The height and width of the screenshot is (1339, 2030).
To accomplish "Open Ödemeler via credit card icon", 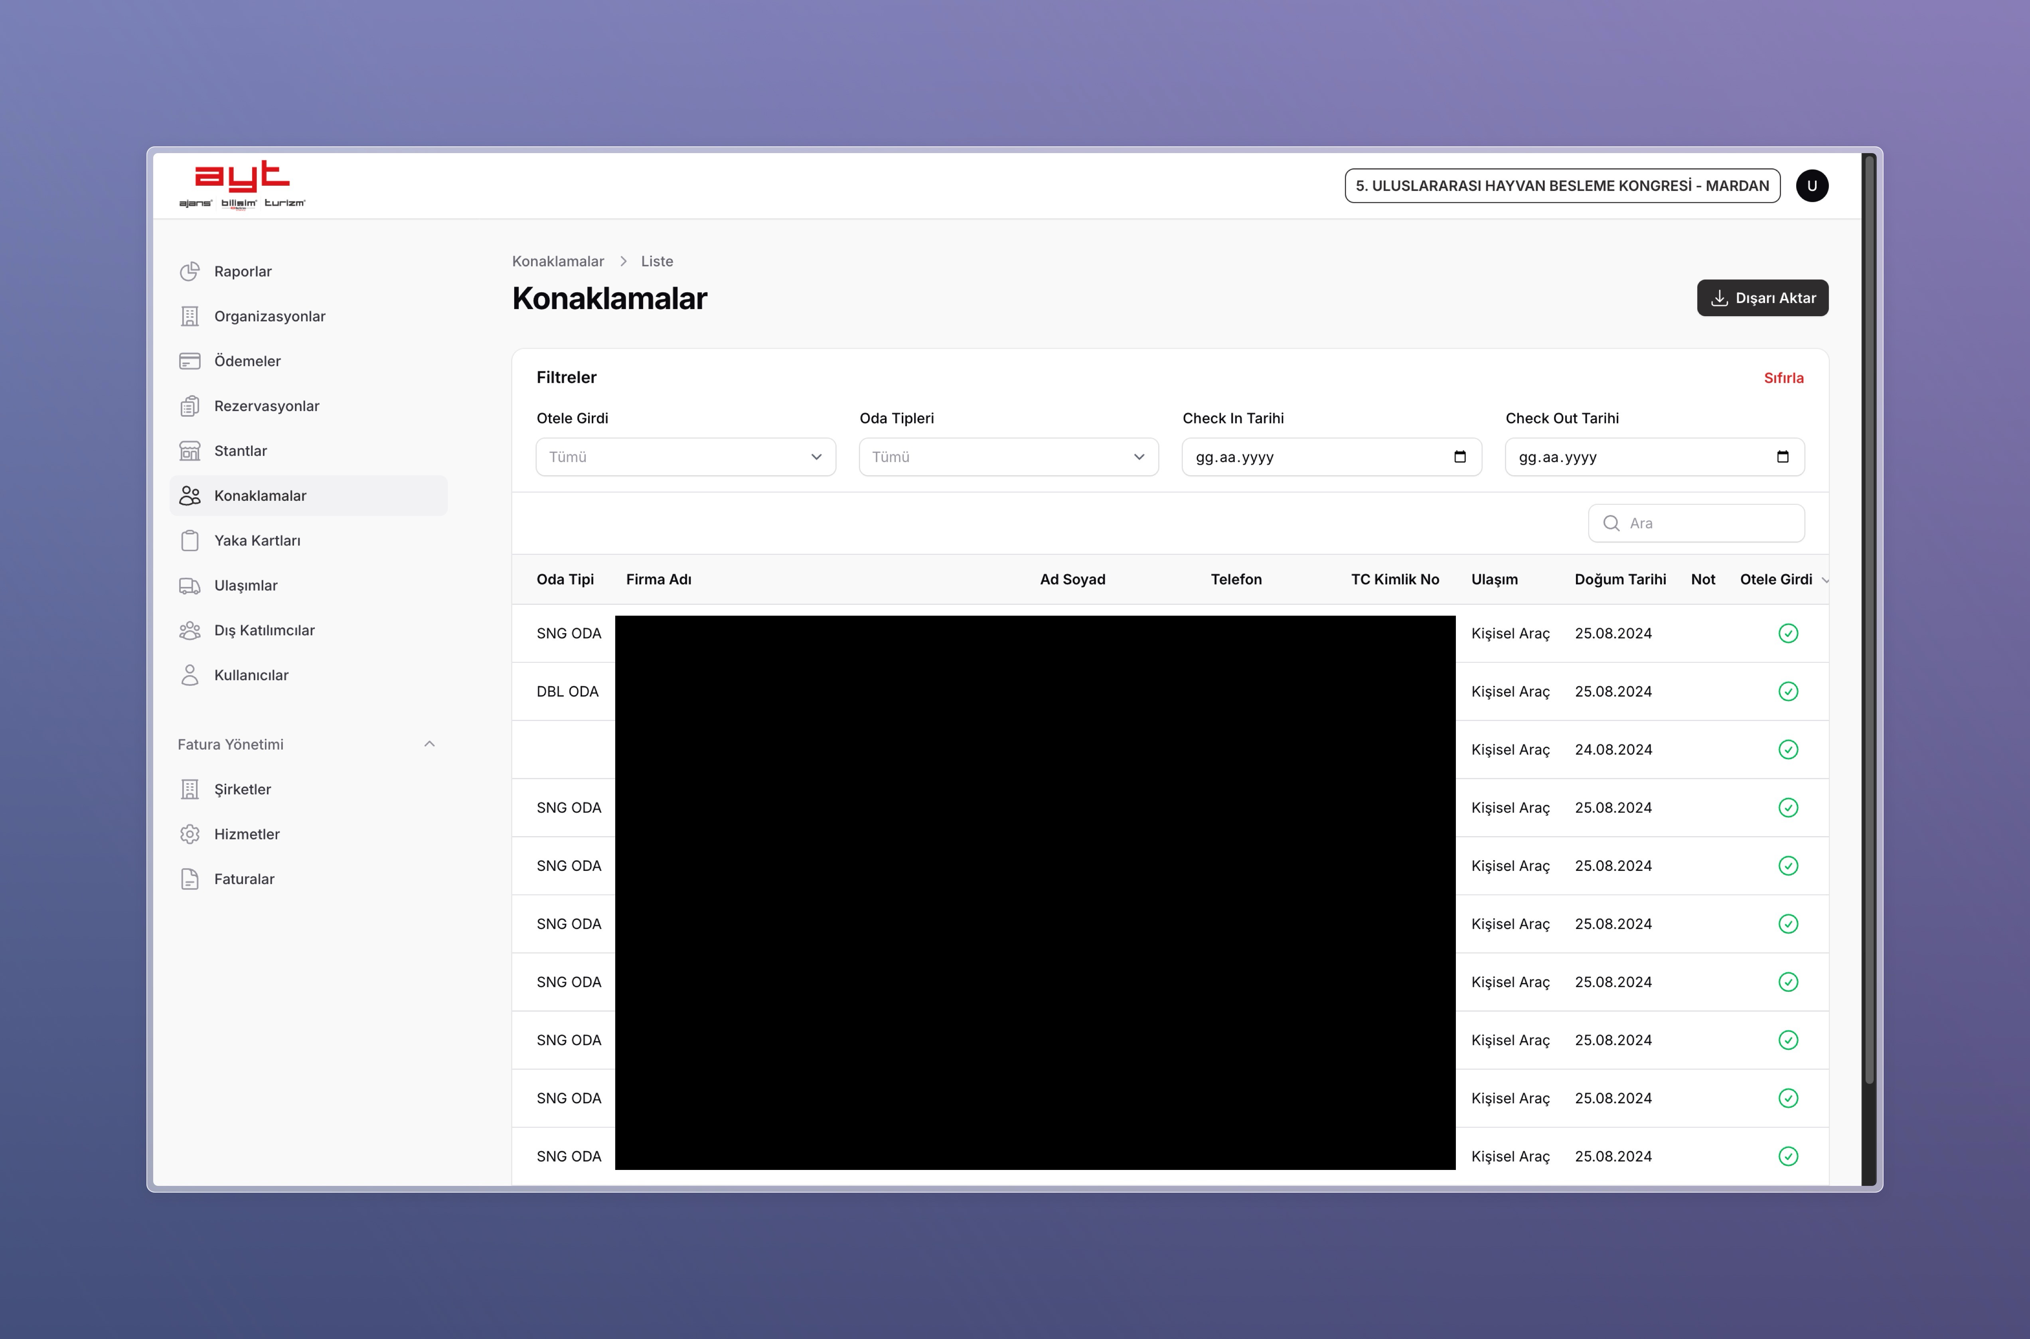I will (x=190, y=361).
